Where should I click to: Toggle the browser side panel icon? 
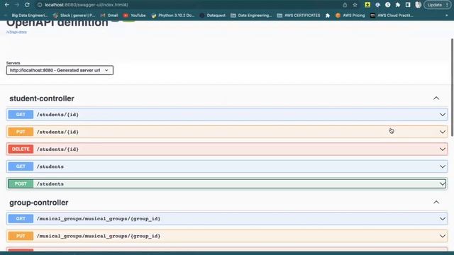pyautogui.click(x=408, y=5)
